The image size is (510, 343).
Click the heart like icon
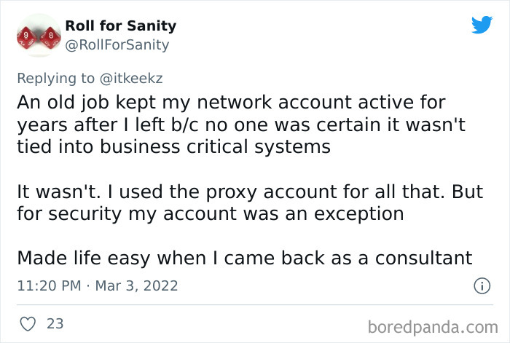point(27,323)
